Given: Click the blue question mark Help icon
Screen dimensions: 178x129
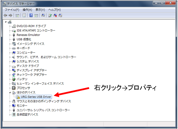Looking at the screenshot, I should point(31,15).
